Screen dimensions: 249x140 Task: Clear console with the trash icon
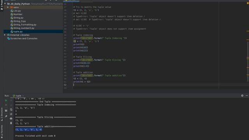pos(11,123)
